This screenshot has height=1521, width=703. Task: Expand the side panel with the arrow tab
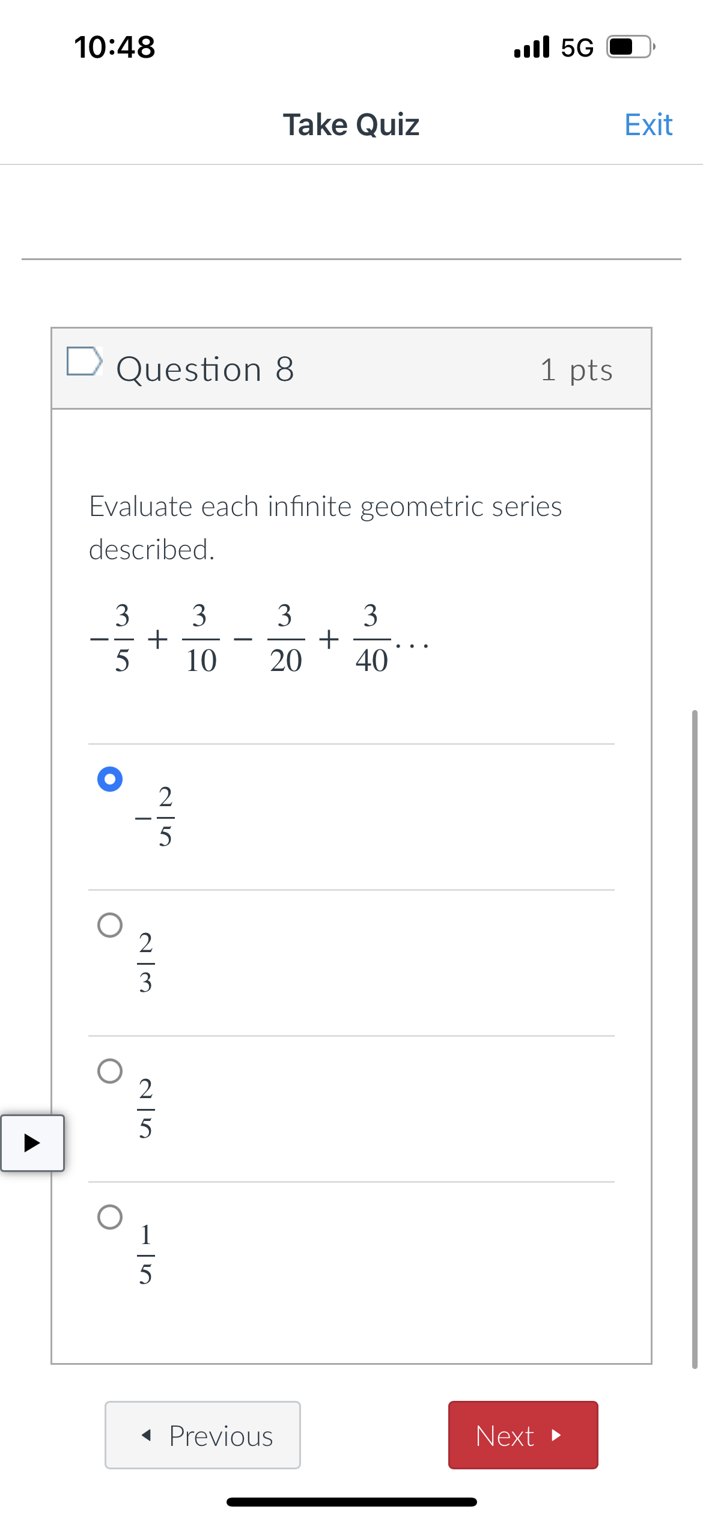click(32, 1143)
